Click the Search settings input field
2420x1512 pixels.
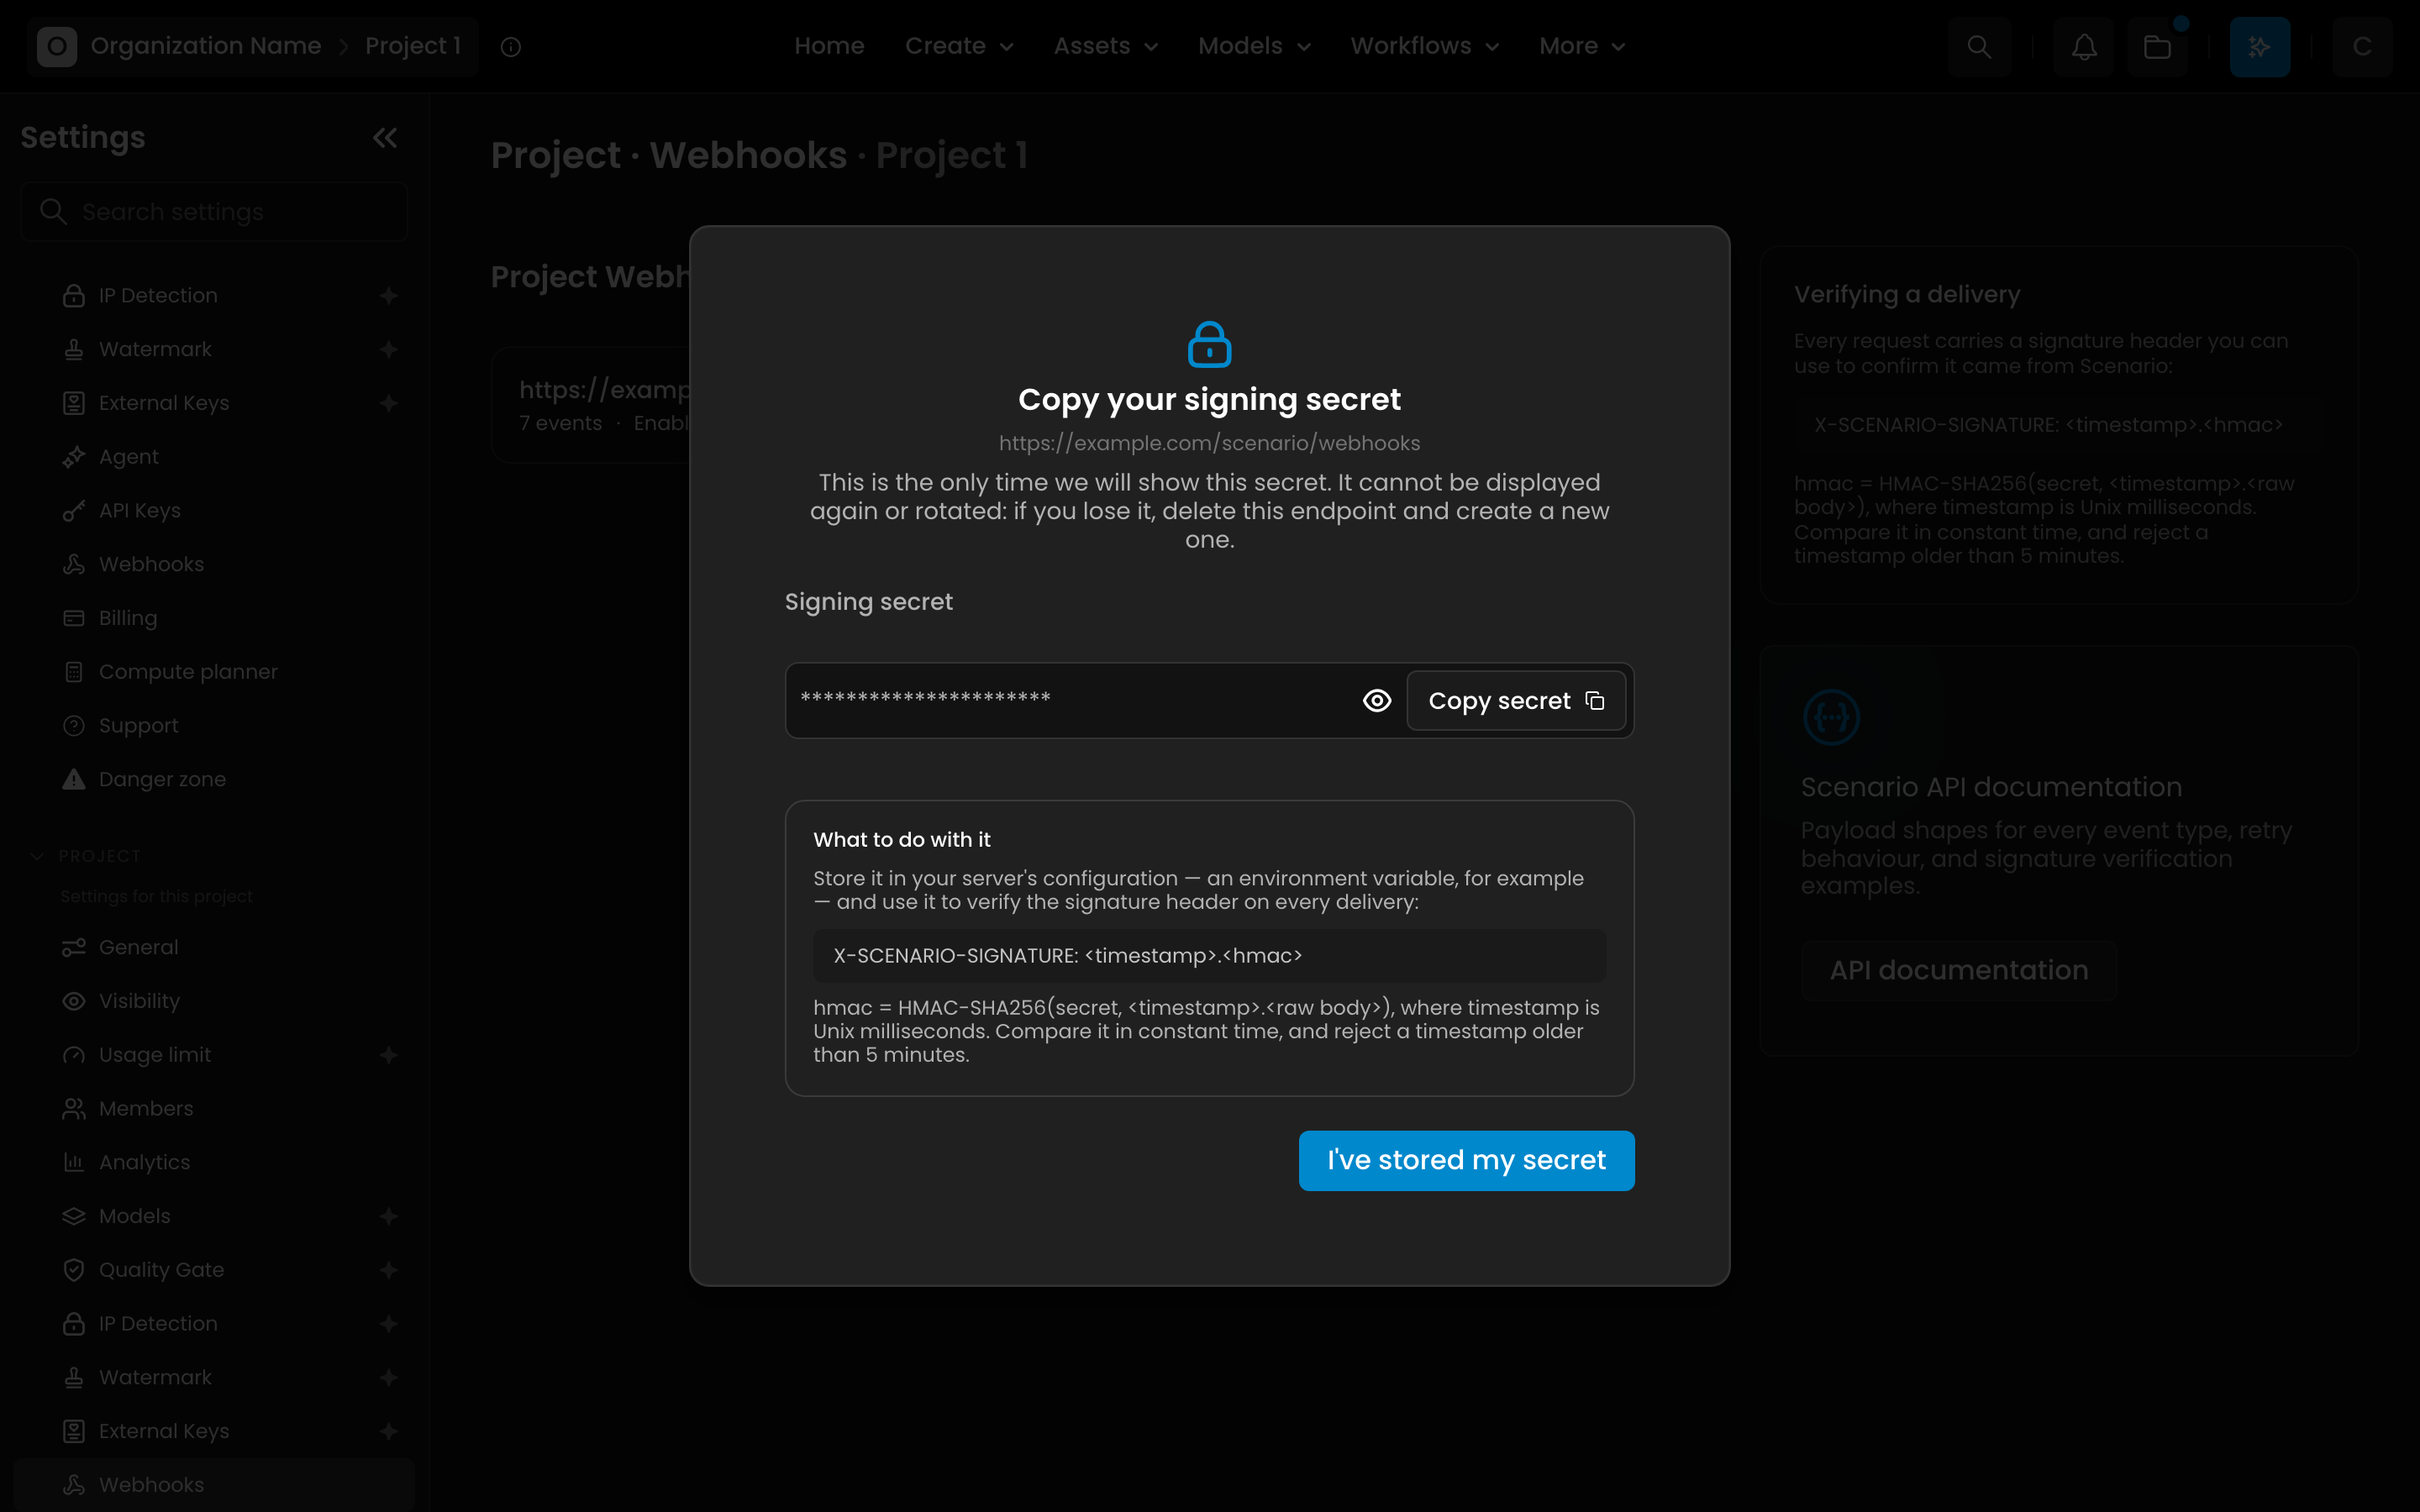click(214, 212)
